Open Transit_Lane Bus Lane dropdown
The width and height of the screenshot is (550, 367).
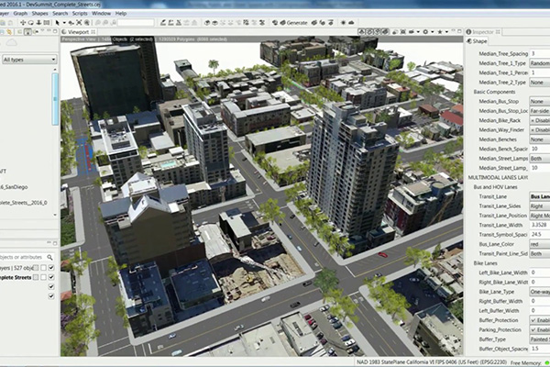point(540,196)
